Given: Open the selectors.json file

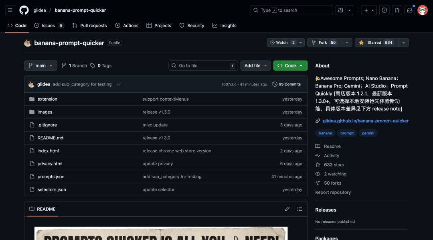Looking at the screenshot, I should (x=52, y=189).
